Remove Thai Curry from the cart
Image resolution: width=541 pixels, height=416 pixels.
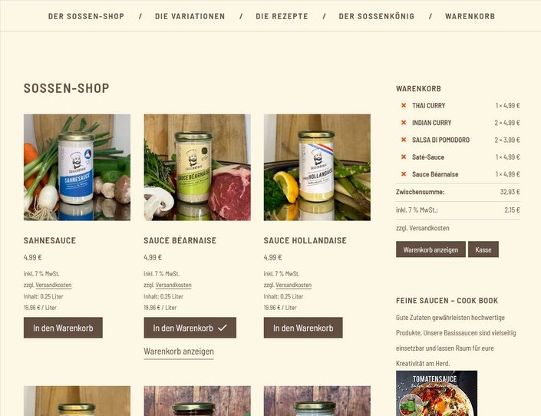coord(404,106)
